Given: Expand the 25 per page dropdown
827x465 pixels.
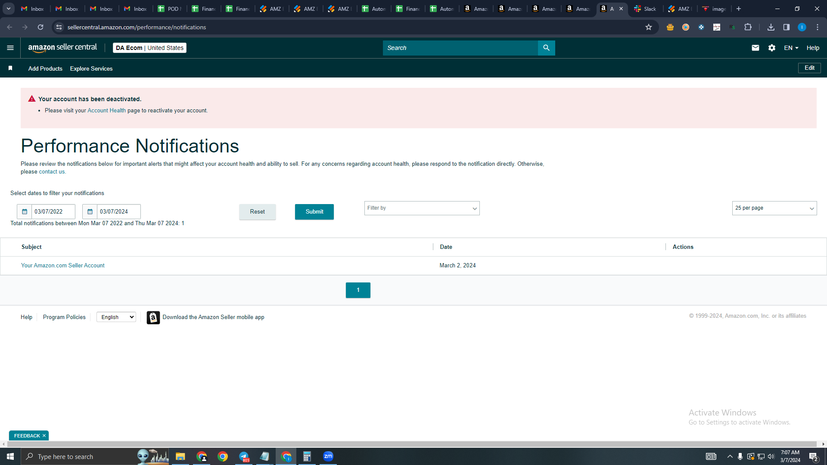Looking at the screenshot, I should pos(774,208).
